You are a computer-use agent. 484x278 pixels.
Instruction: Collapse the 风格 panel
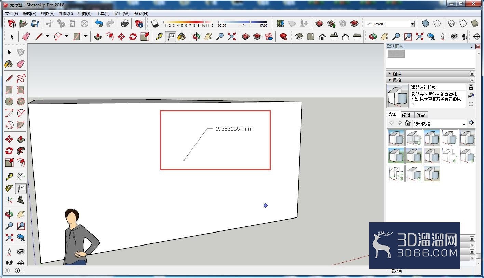pos(390,80)
